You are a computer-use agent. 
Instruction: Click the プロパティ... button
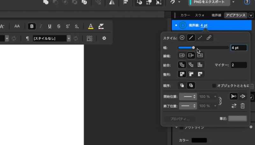(180, 119)
